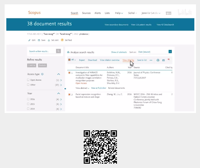The width and height of the screenshot is (200, 168).
Task: Click the email envelope icon
Action: pyautogui.click(x=163, y=60)
